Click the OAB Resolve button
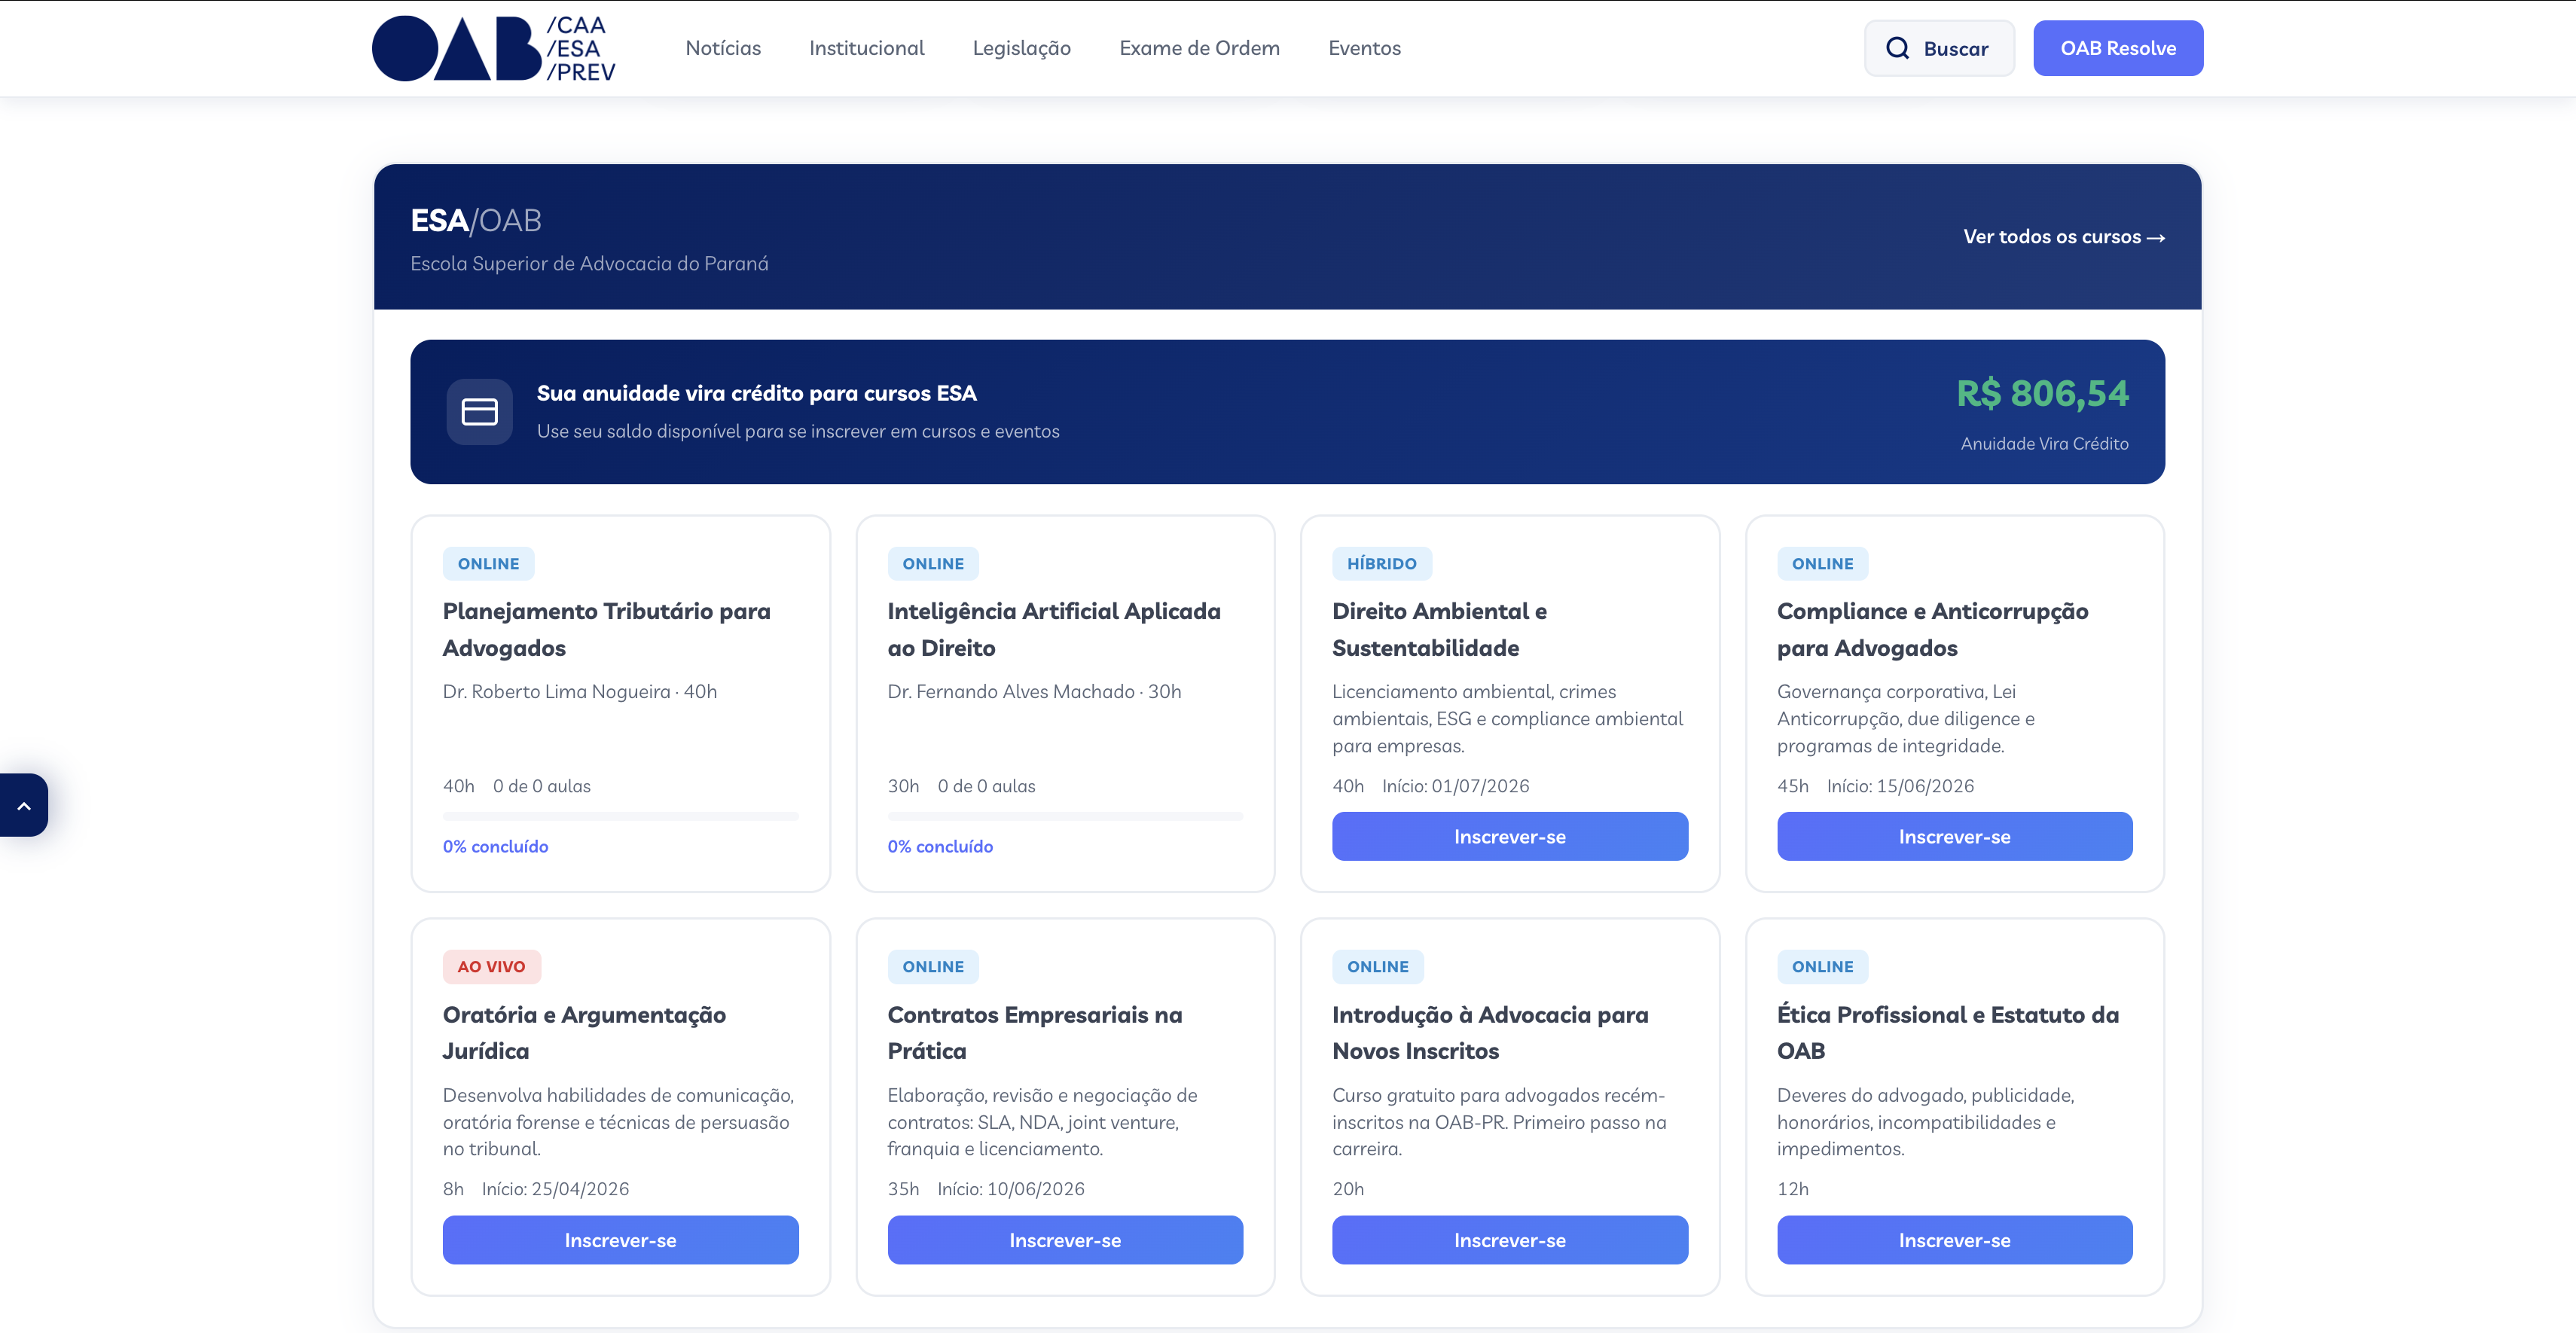Image resolution: width=2576 pixels, height=1333 pixels. (x=2117, y=48)
